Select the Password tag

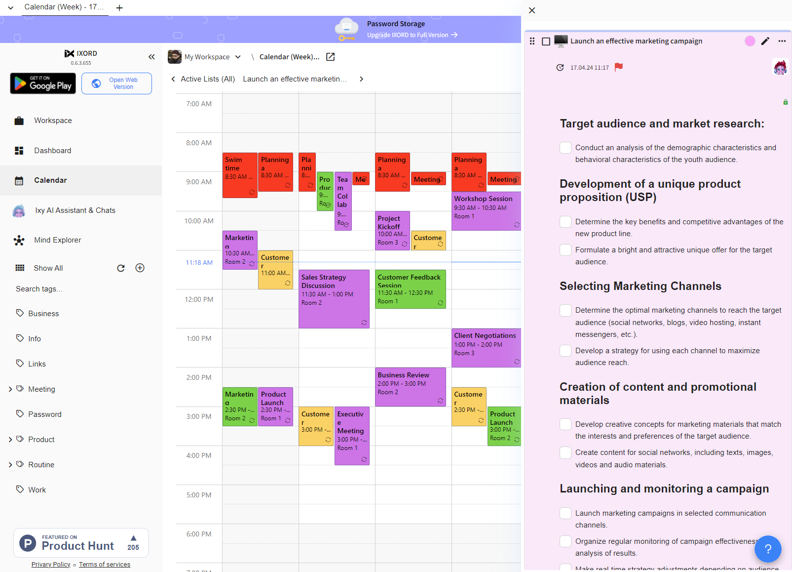[x=45, y=414]
